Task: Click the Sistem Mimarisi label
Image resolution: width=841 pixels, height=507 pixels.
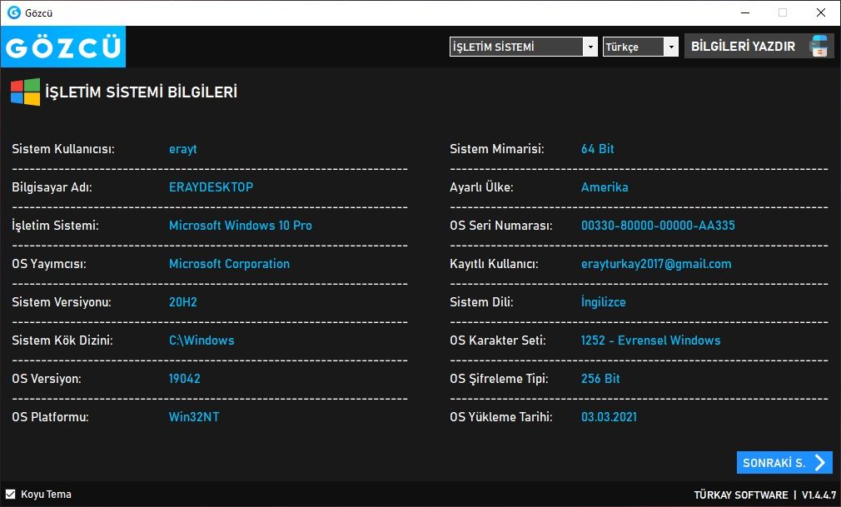Action: [x=496, y=149]
